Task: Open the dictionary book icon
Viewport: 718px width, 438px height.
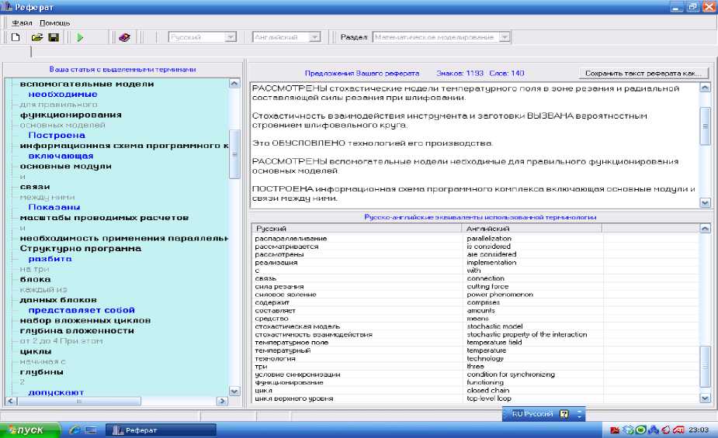Action: (124, 36)
